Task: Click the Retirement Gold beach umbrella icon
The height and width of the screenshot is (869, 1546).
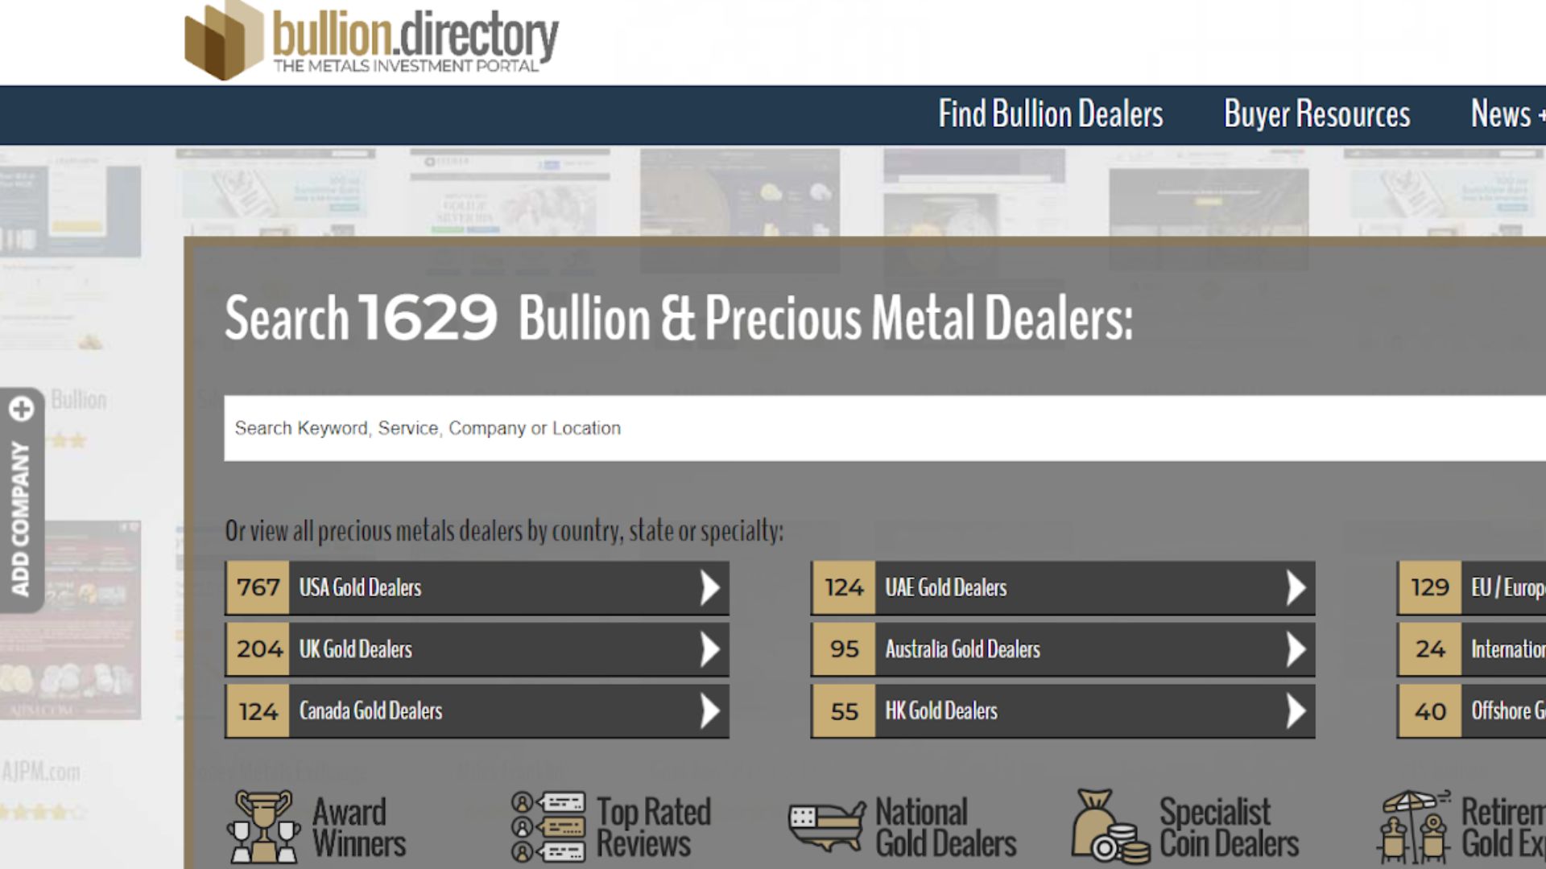Action: (x=1413, y=827)
